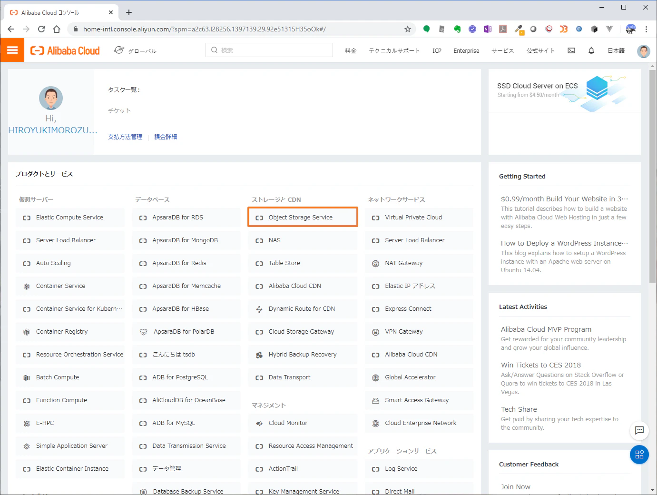This screenshot has height=495, width=657.
Task: Reload the page in the browser
Action: pyautogui.click(x=41, y=29)
